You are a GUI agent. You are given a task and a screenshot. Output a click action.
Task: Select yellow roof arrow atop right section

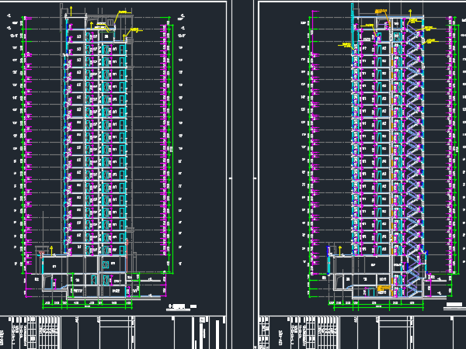(410, 13)
